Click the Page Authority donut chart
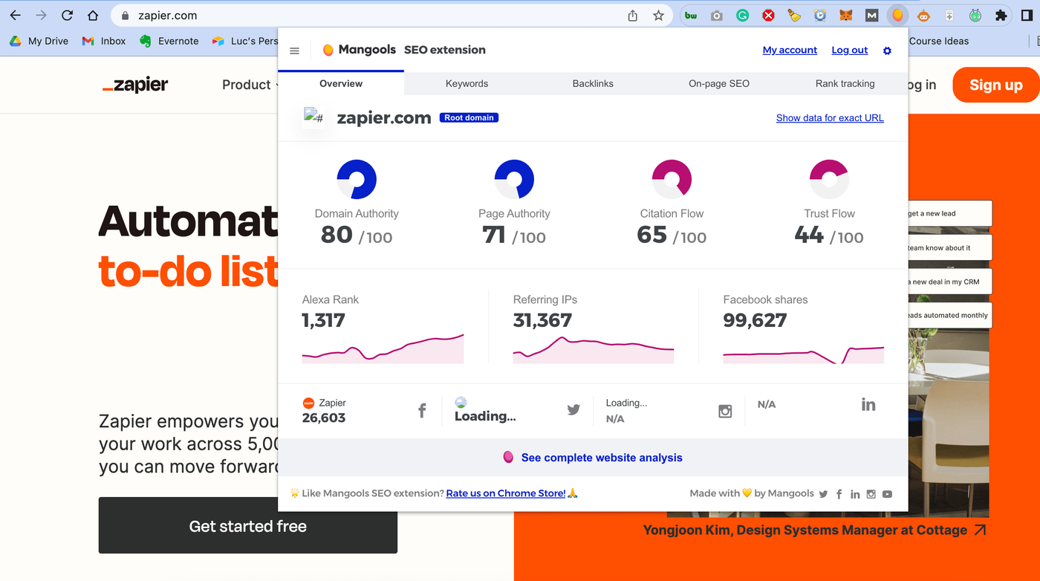 (x=514, y=179)
